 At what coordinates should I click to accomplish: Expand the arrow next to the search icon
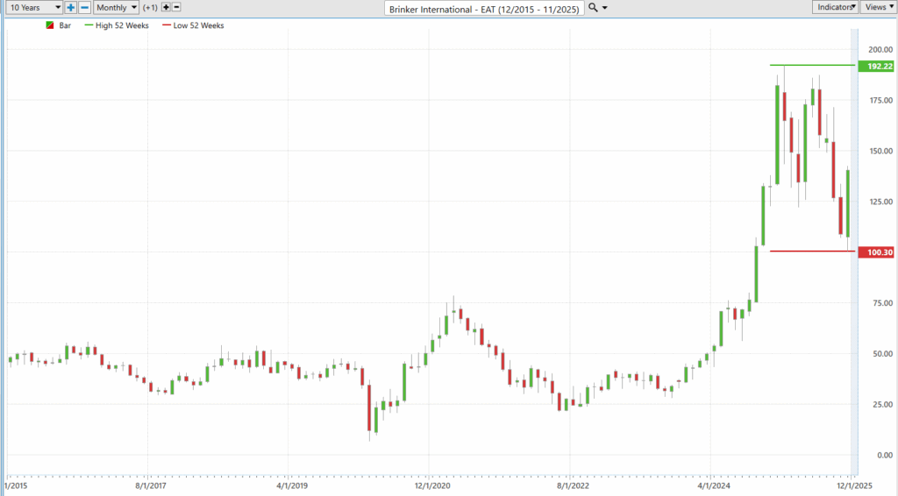[605, 8]
